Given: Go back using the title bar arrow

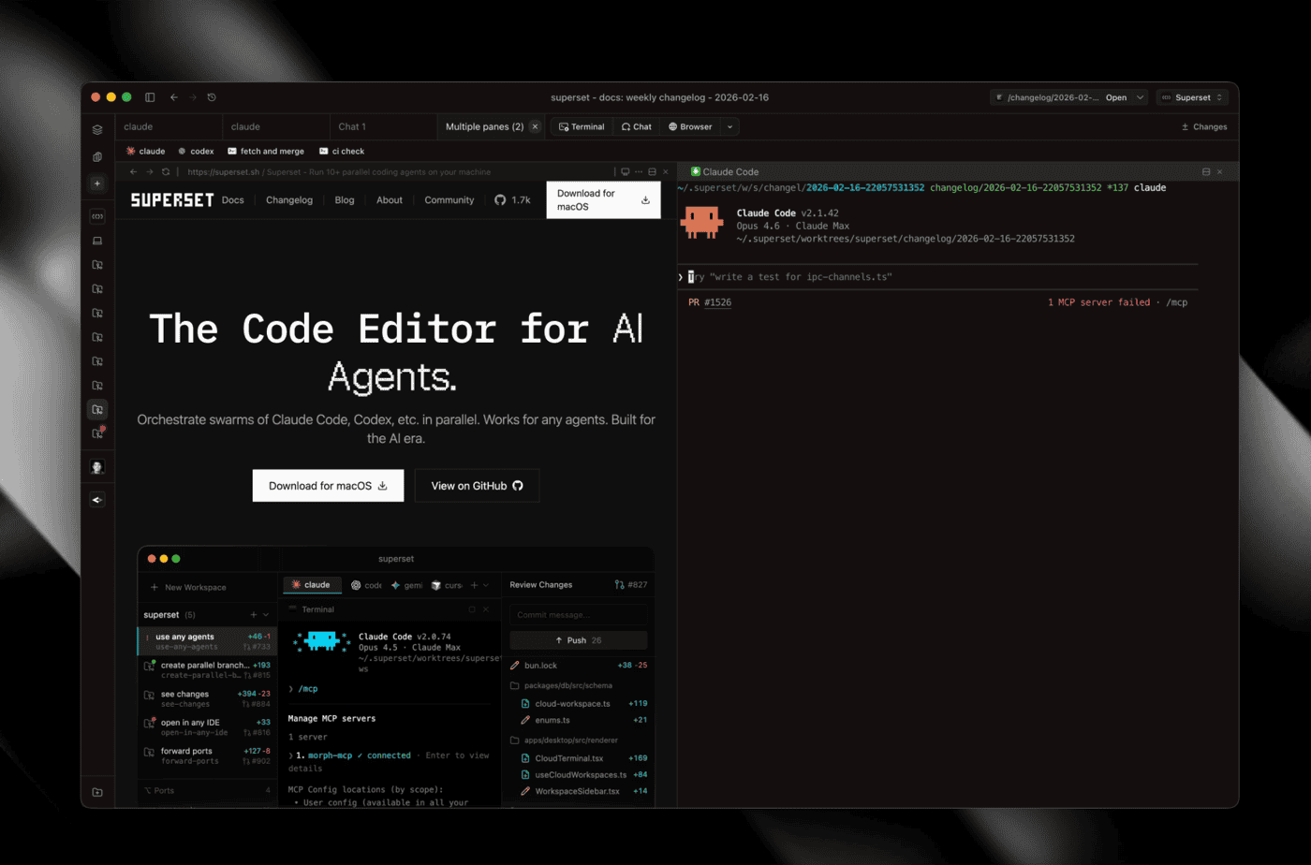Looking at the screenshot, I should coord(174,97).
